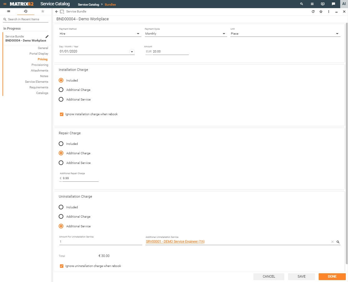Viewport: 348px width, 282px height.
Task: Click the back arrow next to Service Bundle
Action: (x=56, y=12)
